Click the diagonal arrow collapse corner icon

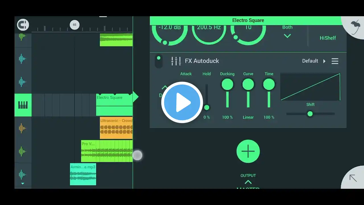pos(353,178)
